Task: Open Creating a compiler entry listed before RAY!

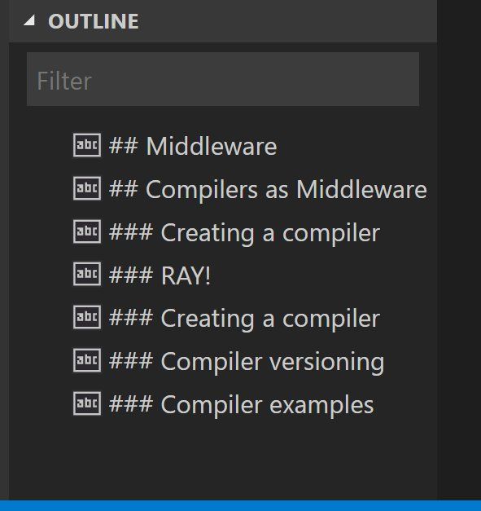Action: [244, 232]
